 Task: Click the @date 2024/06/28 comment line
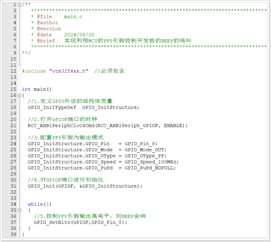tap(63, 35)
